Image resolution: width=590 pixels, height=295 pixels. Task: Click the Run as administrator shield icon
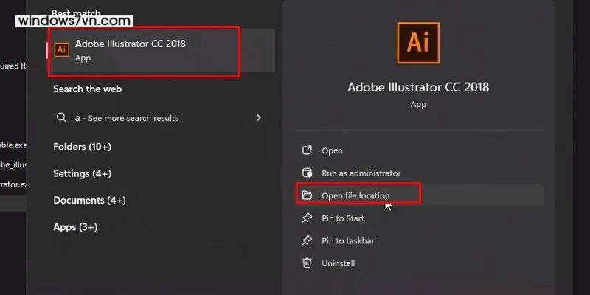[308, 173]
